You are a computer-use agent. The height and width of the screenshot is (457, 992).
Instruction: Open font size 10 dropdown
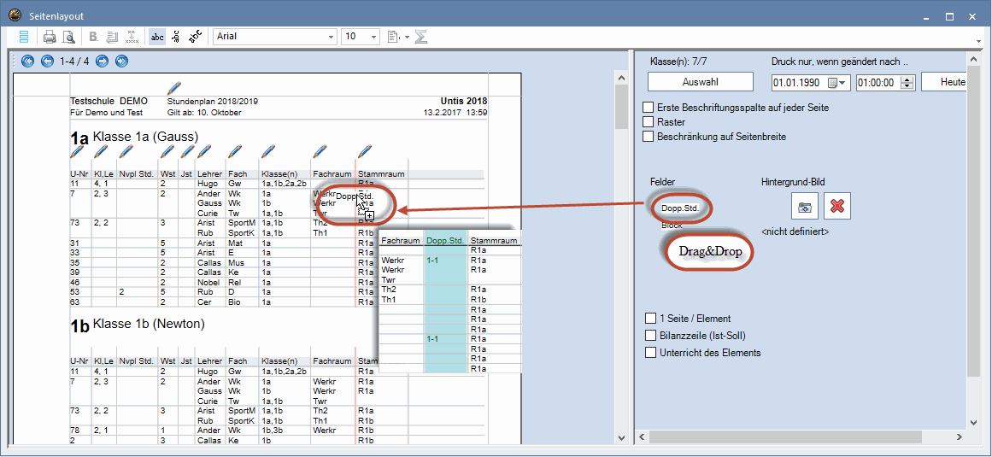click(x=374, y=37)
